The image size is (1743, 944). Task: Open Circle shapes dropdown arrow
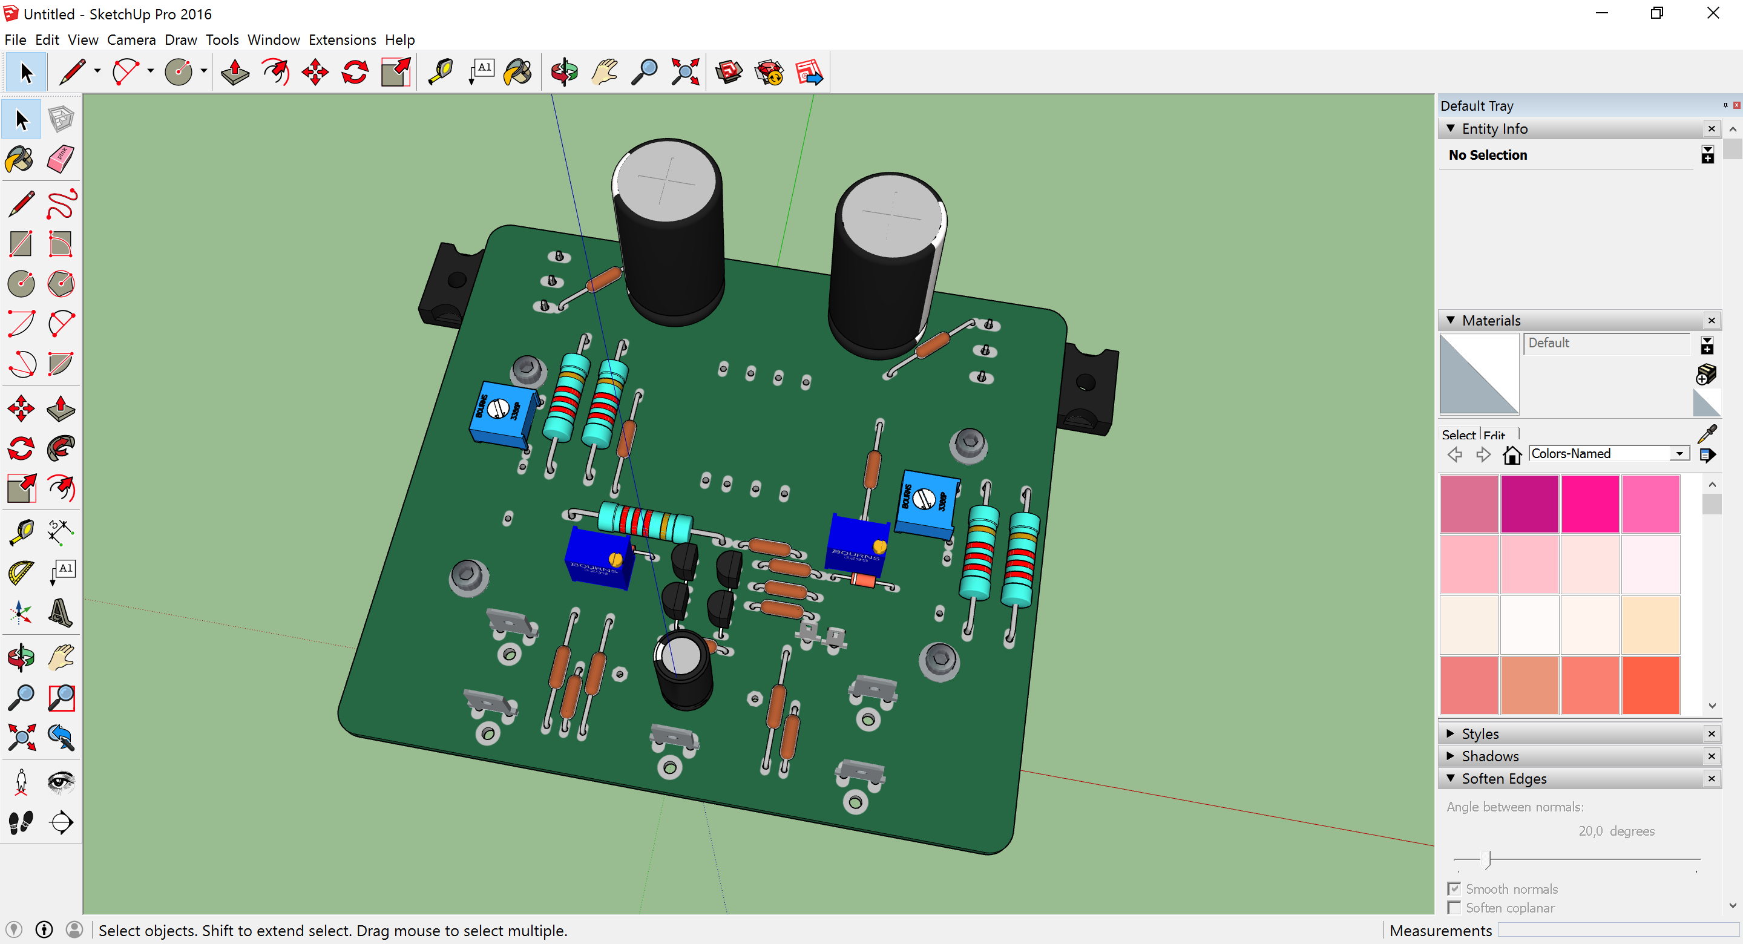click(x=204, y=72)
